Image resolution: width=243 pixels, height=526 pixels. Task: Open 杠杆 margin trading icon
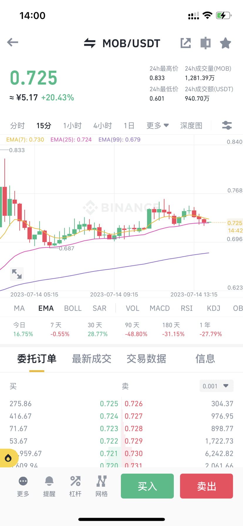click(x=75, y=487)
